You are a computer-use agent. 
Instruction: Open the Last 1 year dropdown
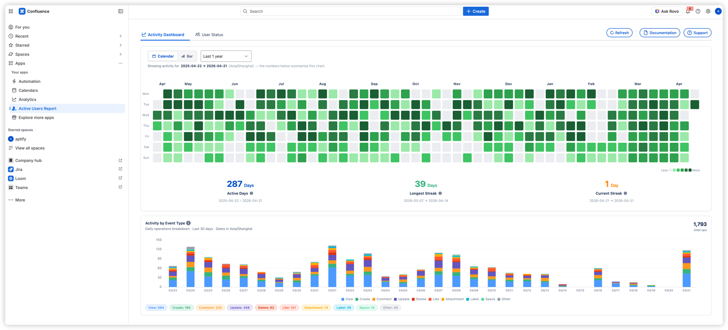click(x=226, y=56)
